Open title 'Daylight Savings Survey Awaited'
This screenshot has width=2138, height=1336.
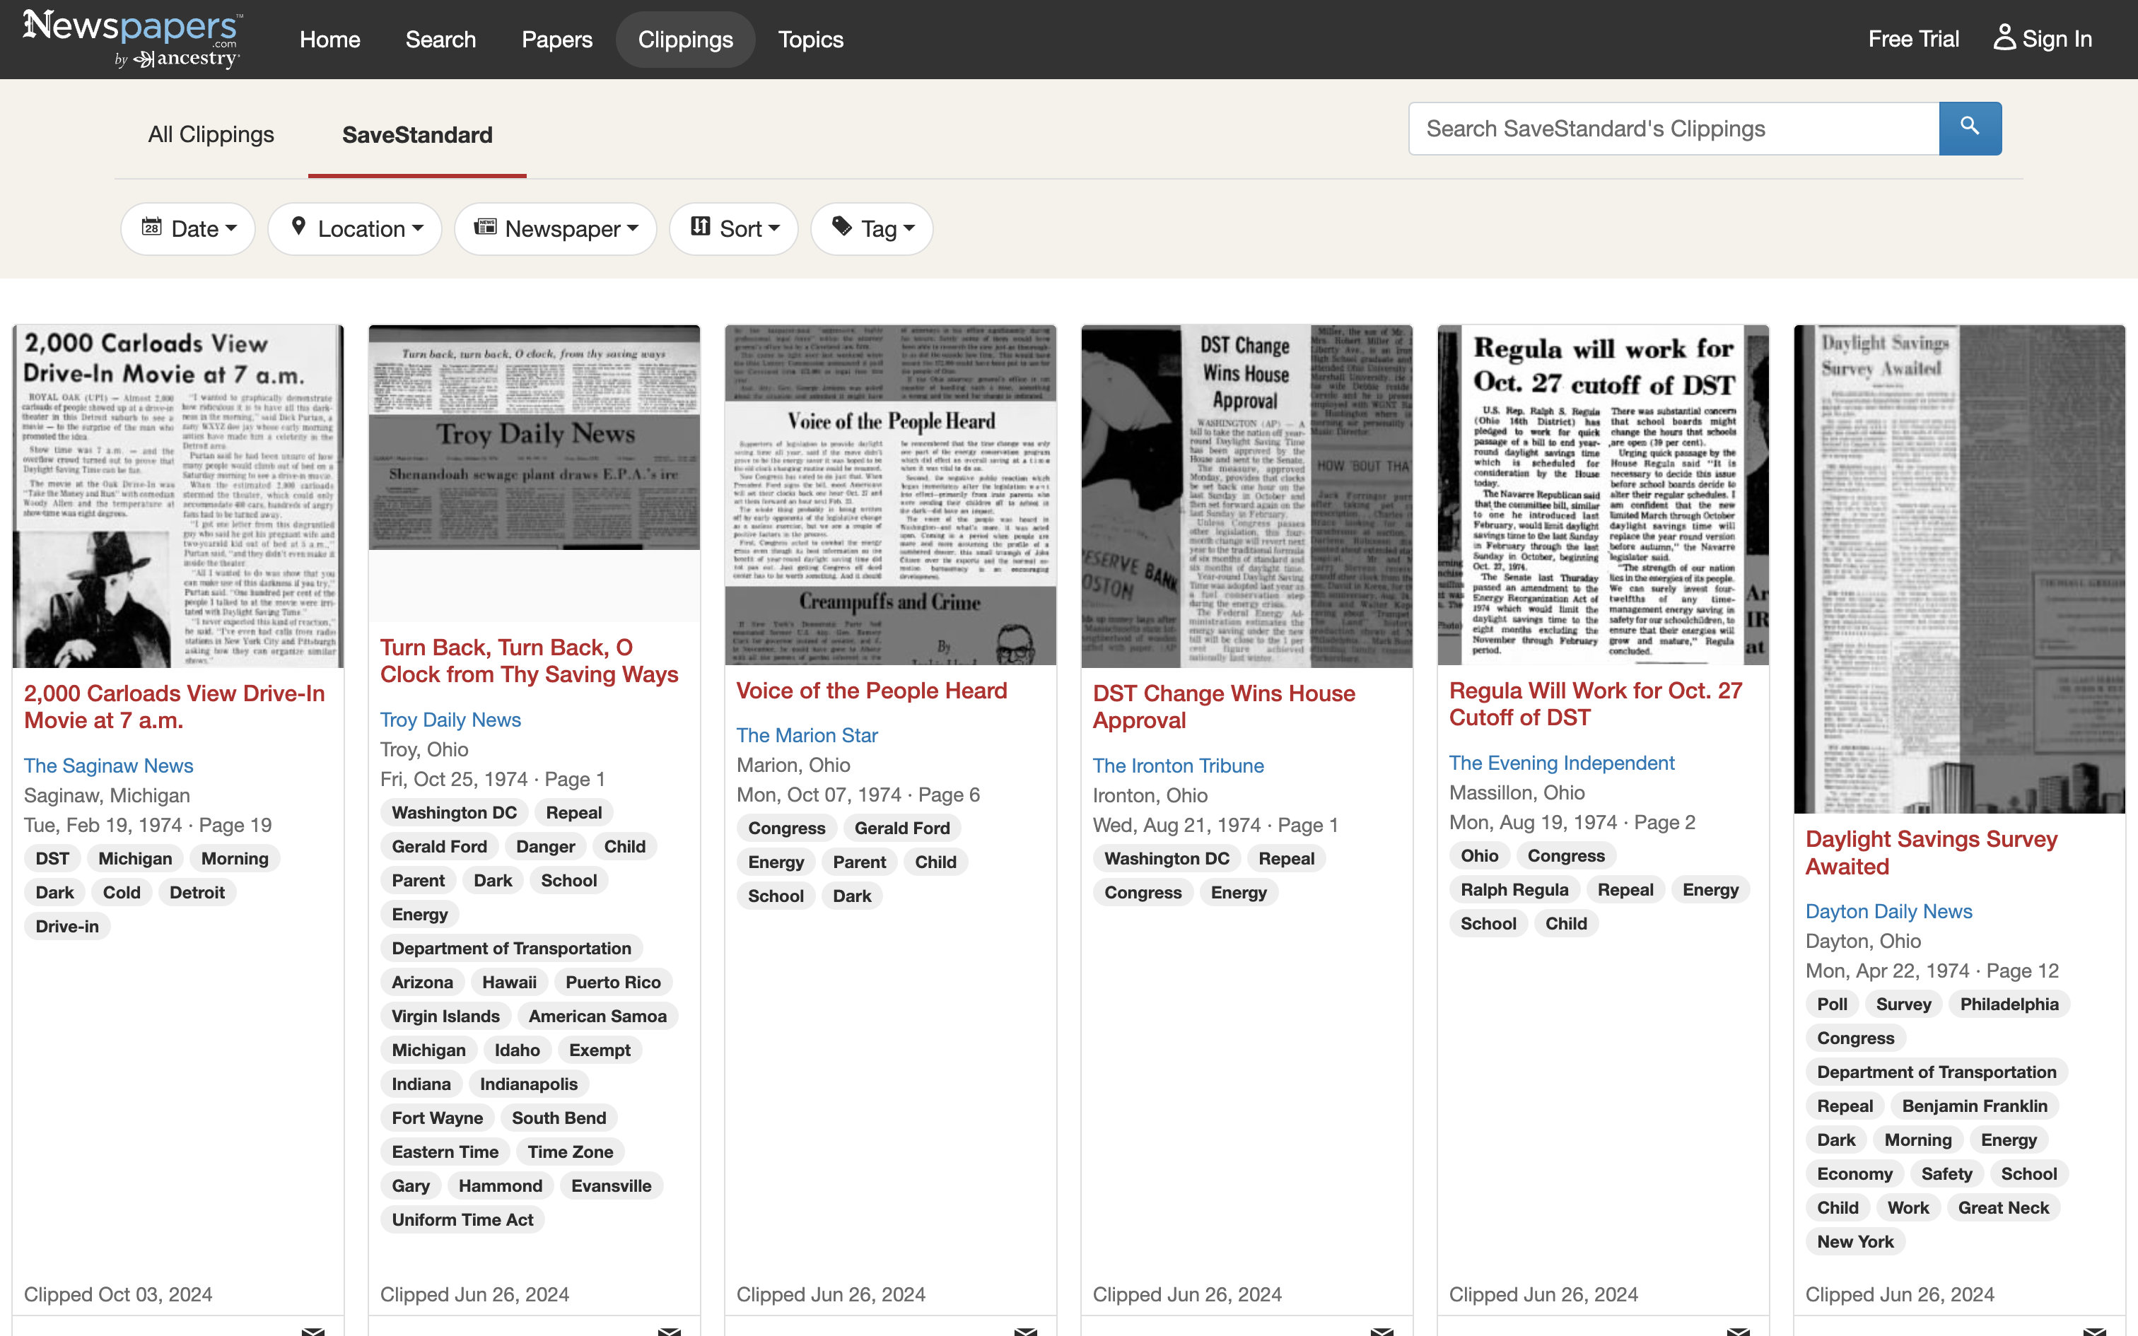[x=1932, y=852]
